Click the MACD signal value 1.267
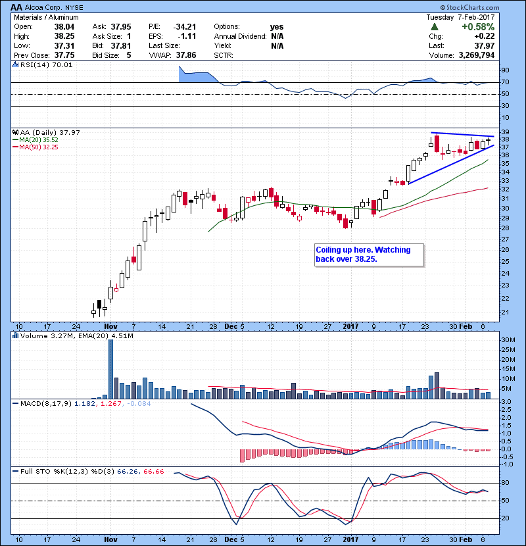526x546 pixels. (x=110, y=404)
